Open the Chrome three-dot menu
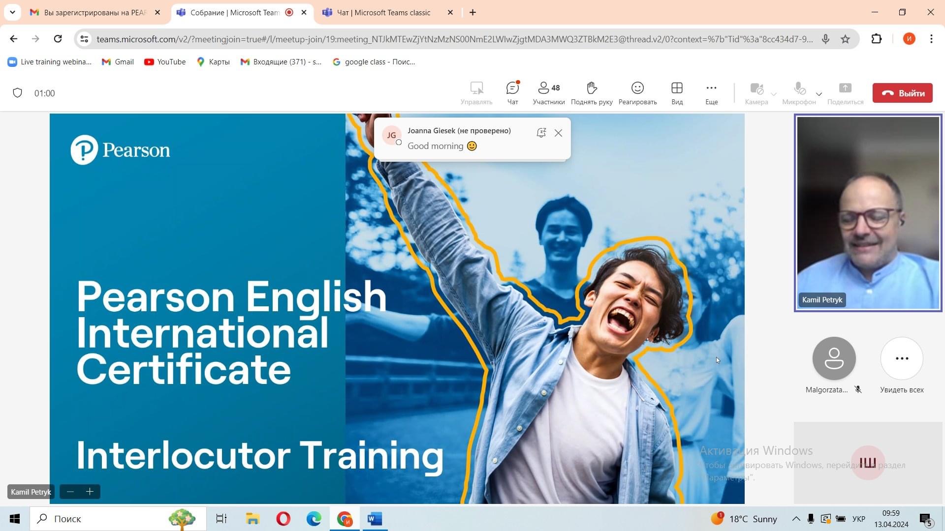This screenshot has width=945, height=531. click(931, 39)
